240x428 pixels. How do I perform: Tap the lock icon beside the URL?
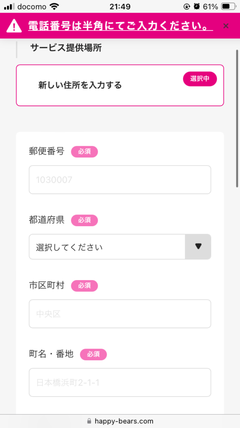coord(89,421)
